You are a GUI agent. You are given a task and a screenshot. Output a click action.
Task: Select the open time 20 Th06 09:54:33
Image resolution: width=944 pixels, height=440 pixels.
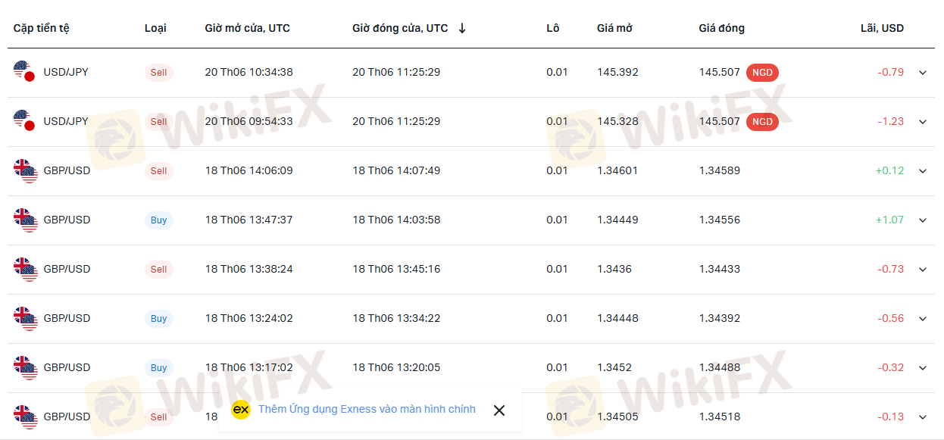pyautogui.click(x=249, y=121)
